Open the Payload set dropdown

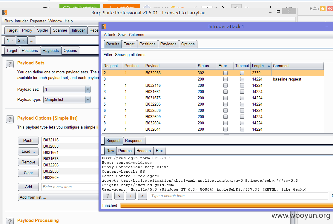(x=67, y=89)
